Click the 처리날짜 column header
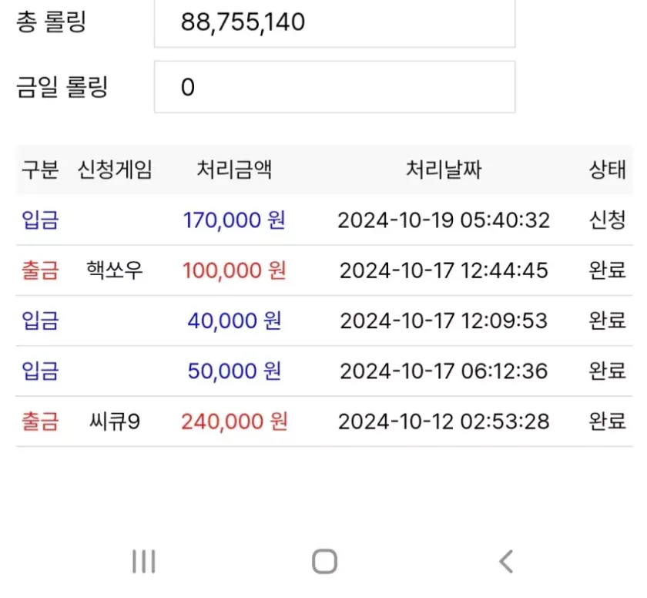Image resolution: width=647 pixels, height=598 pixels. coord(444,170)
